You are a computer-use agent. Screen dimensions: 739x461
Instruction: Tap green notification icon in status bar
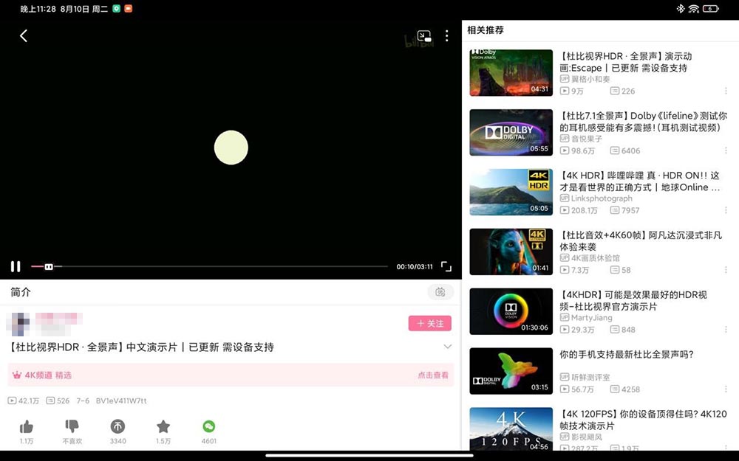117,8
